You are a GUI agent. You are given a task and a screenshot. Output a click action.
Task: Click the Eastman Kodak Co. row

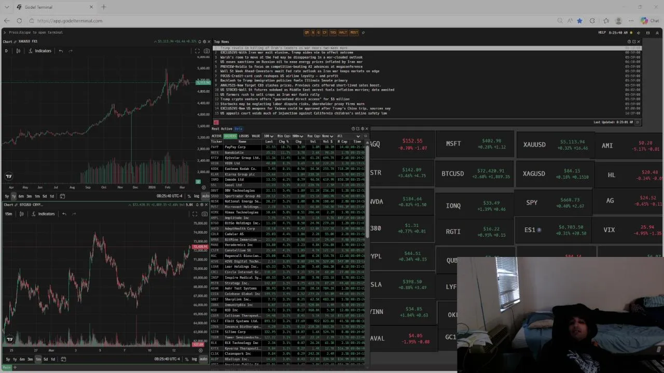(288, 169)
